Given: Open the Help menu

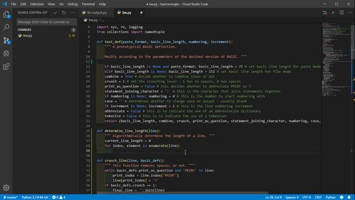Looking at the screenshot, I should pyautogui.click(x=102, y=4).
